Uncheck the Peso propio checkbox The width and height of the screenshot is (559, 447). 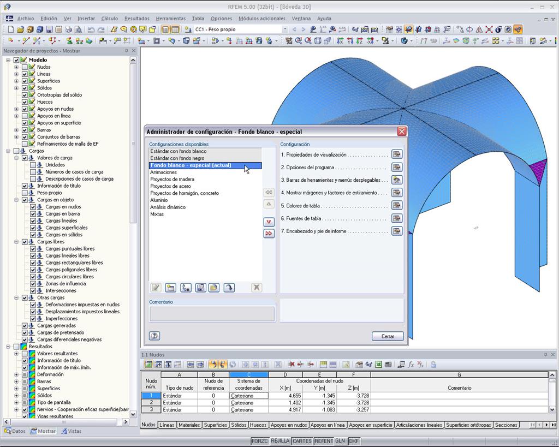point(25,193)
